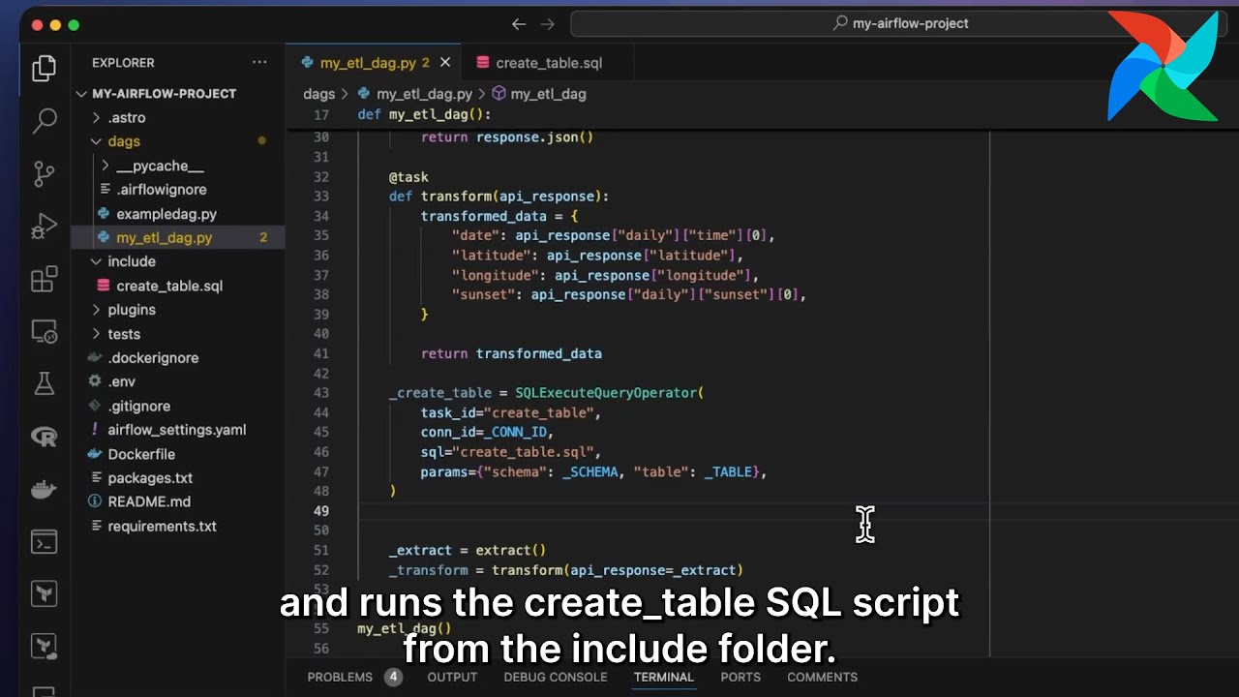Open create_table.sql in the explorer
This screenshot has width=1239, height=697.
pos(169,286)
